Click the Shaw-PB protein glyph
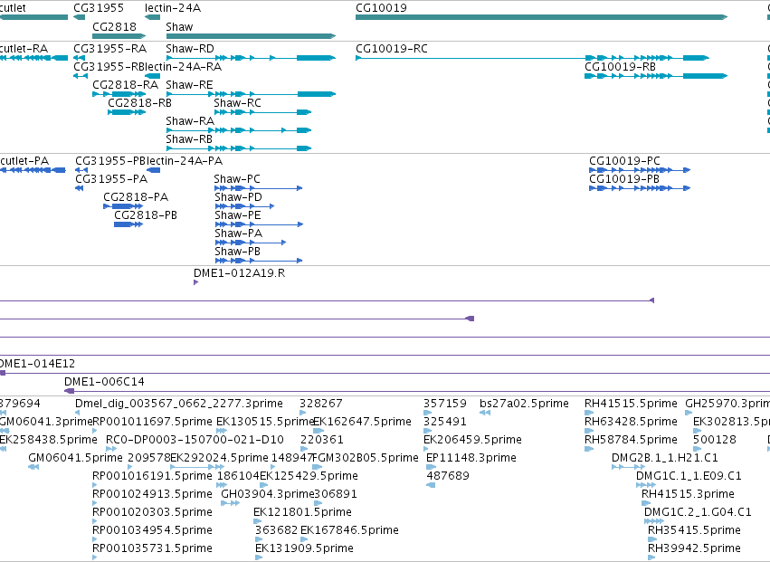Screen dimensions: 770x562 [259, 261]
